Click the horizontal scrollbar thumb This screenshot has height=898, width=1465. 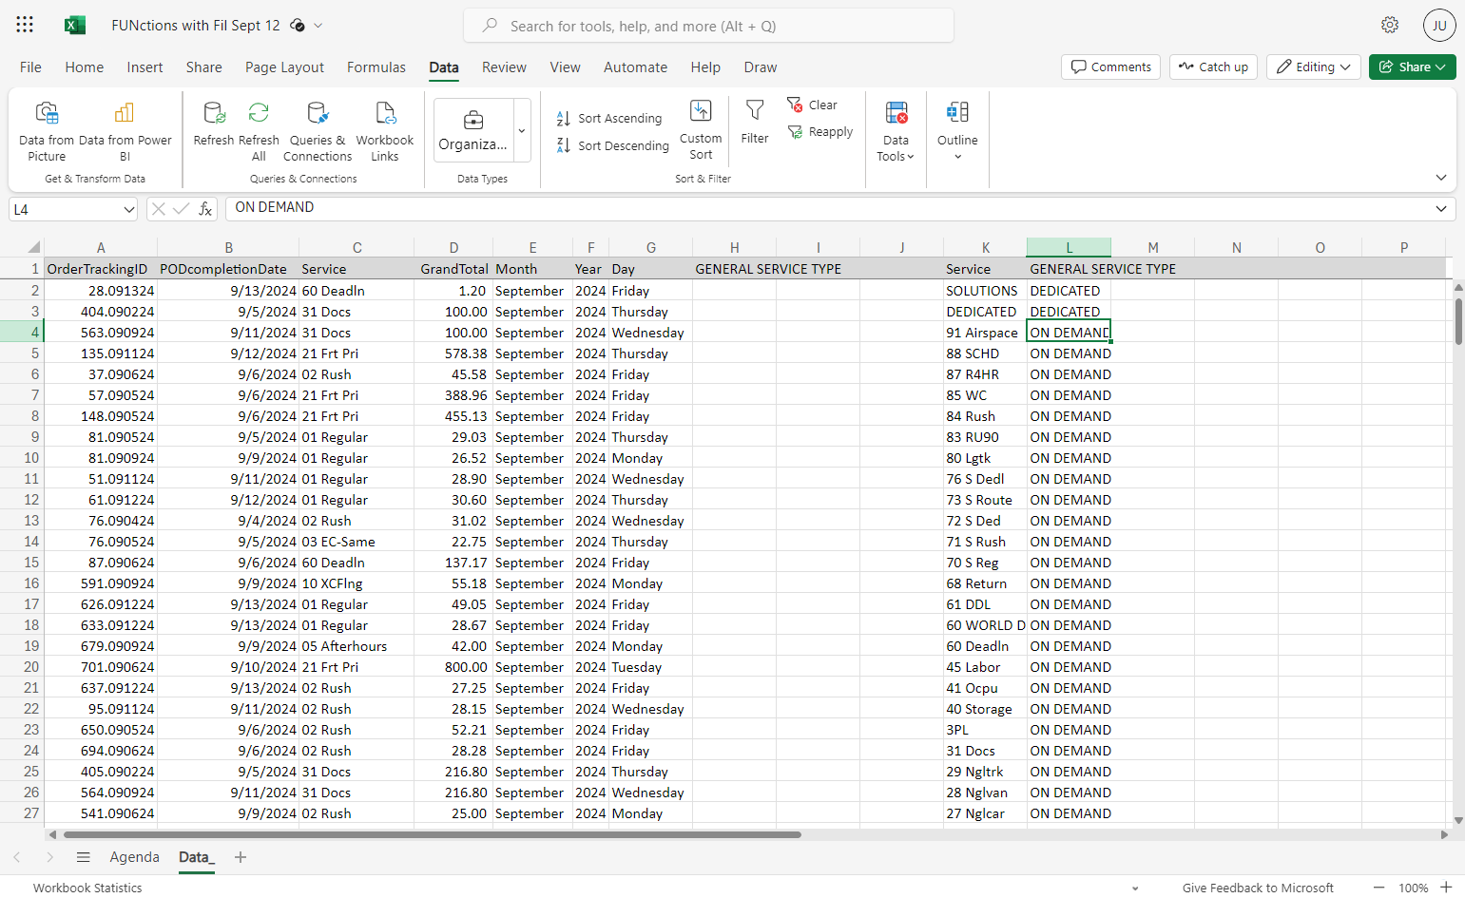(x=433, y=835)
